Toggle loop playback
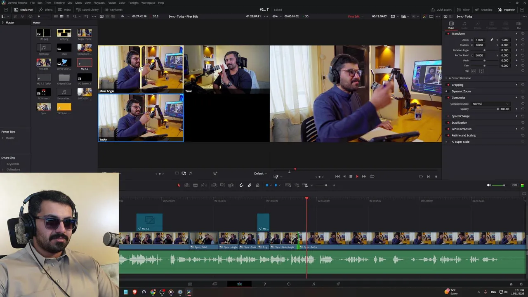This screenshot has height=297, width=528. pos(372,177)
